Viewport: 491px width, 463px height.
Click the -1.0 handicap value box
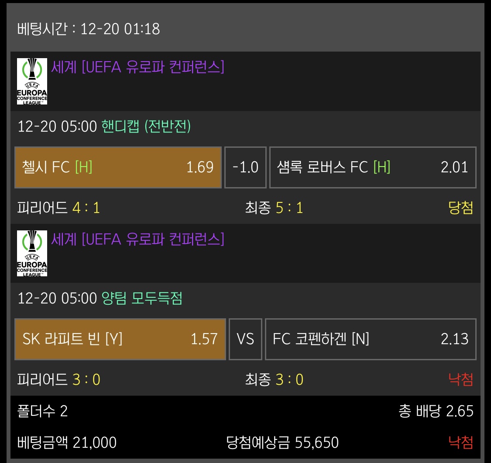[245, 167]
